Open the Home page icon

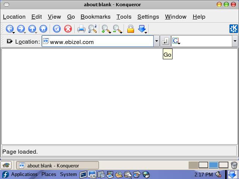pyautogui.click(x=43, y=29)
